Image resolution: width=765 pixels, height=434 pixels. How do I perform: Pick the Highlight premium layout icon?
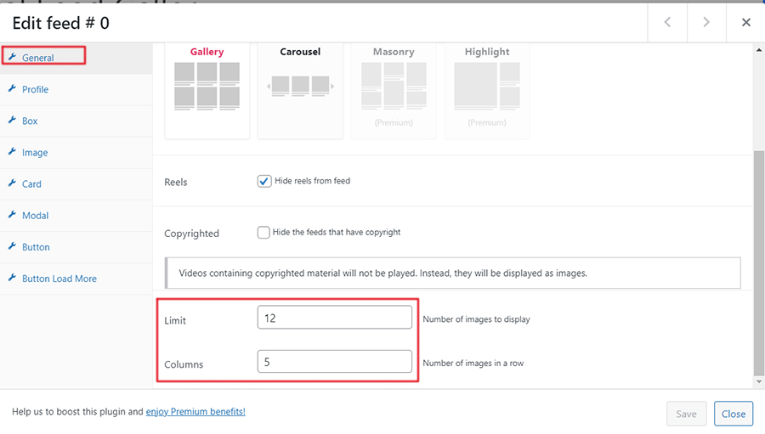486,87
